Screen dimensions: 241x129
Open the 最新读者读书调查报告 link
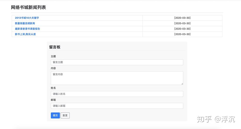coord(27,29)
